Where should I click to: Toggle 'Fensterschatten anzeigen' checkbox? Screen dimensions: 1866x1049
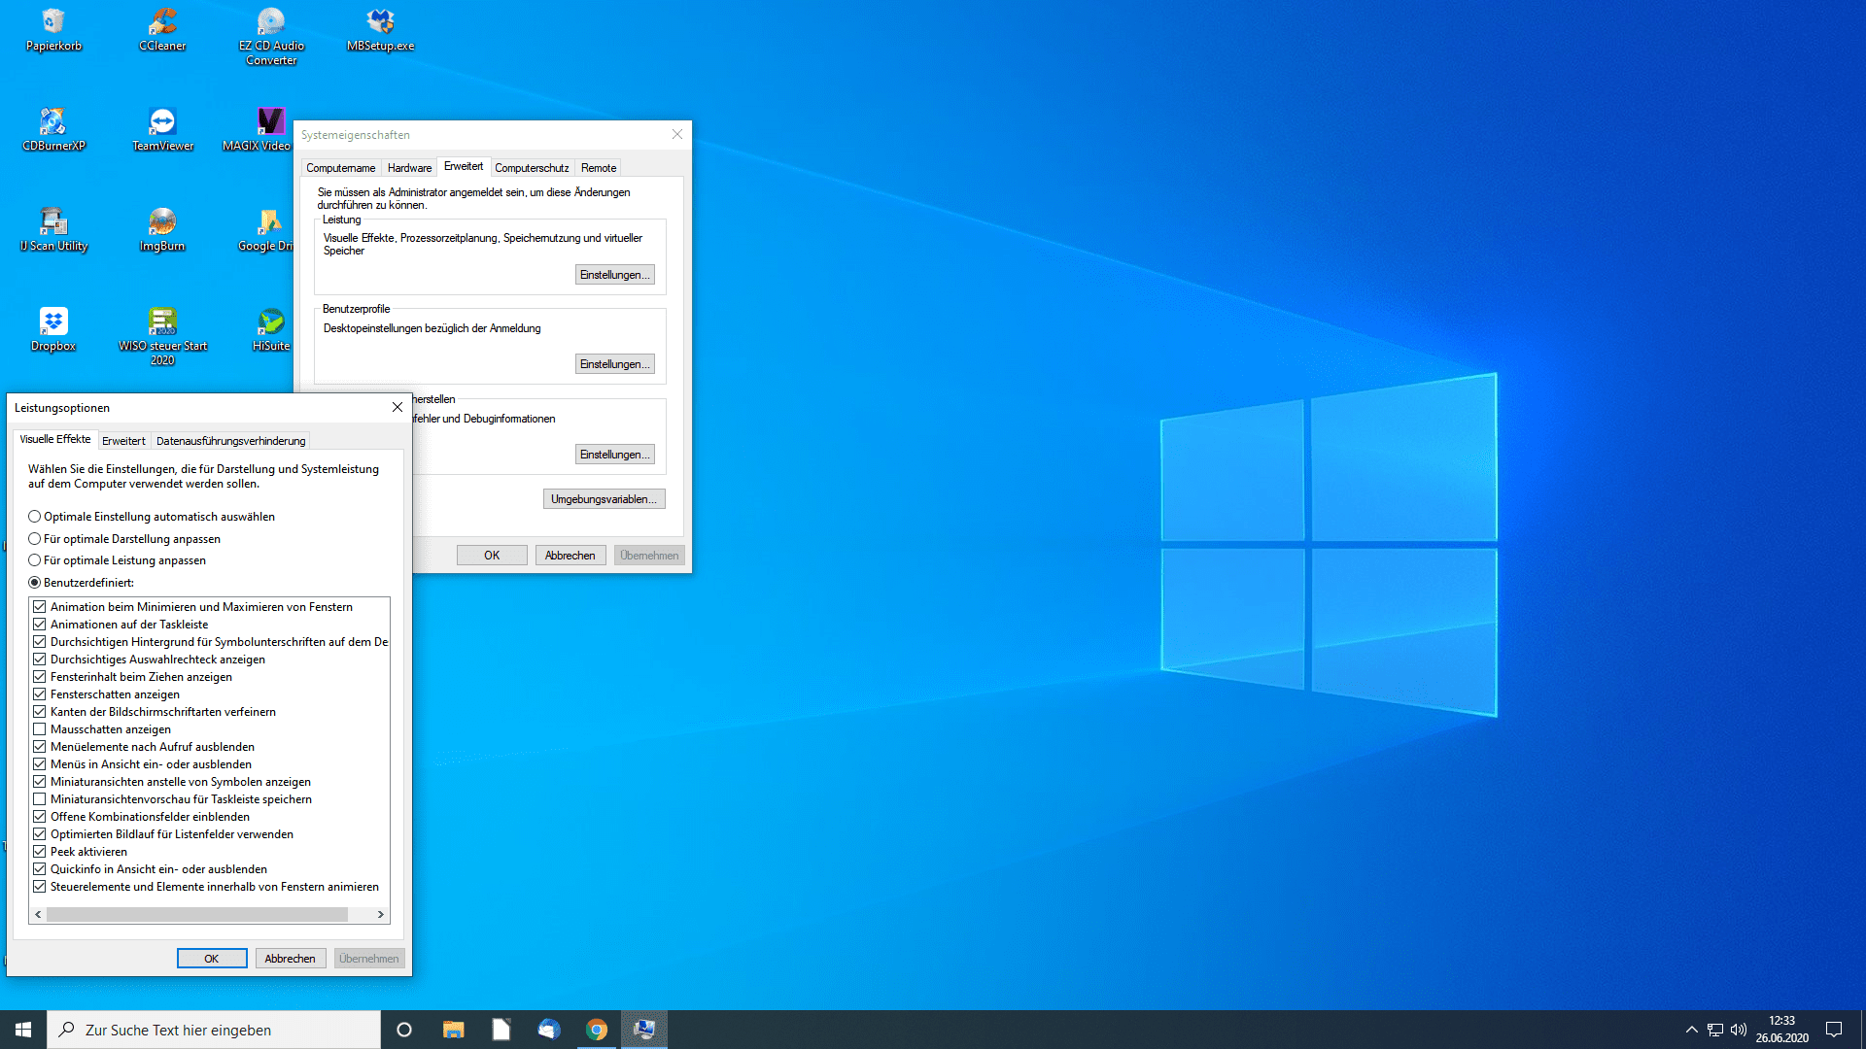point(40,694)
